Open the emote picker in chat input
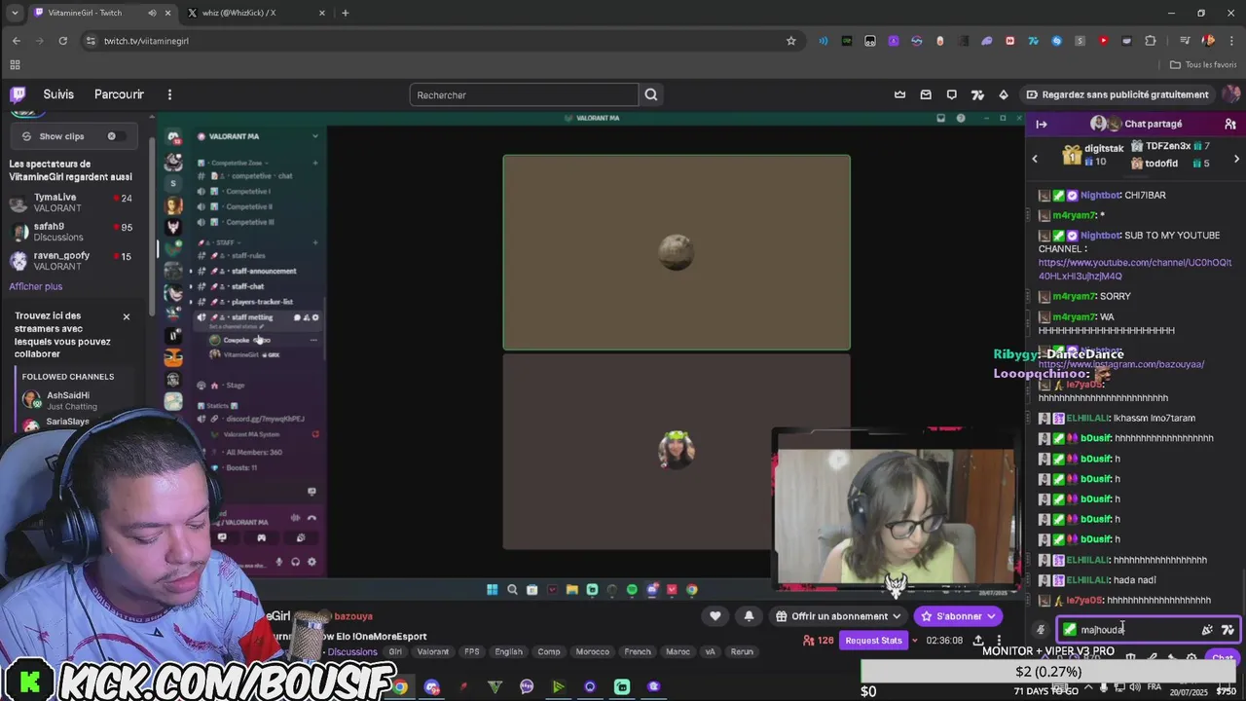1246x701 pixels. click(x=1207, y=630)
